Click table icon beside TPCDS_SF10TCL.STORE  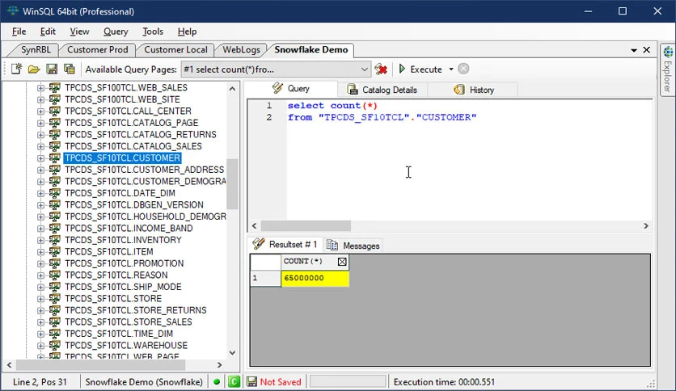click(55, 298)
